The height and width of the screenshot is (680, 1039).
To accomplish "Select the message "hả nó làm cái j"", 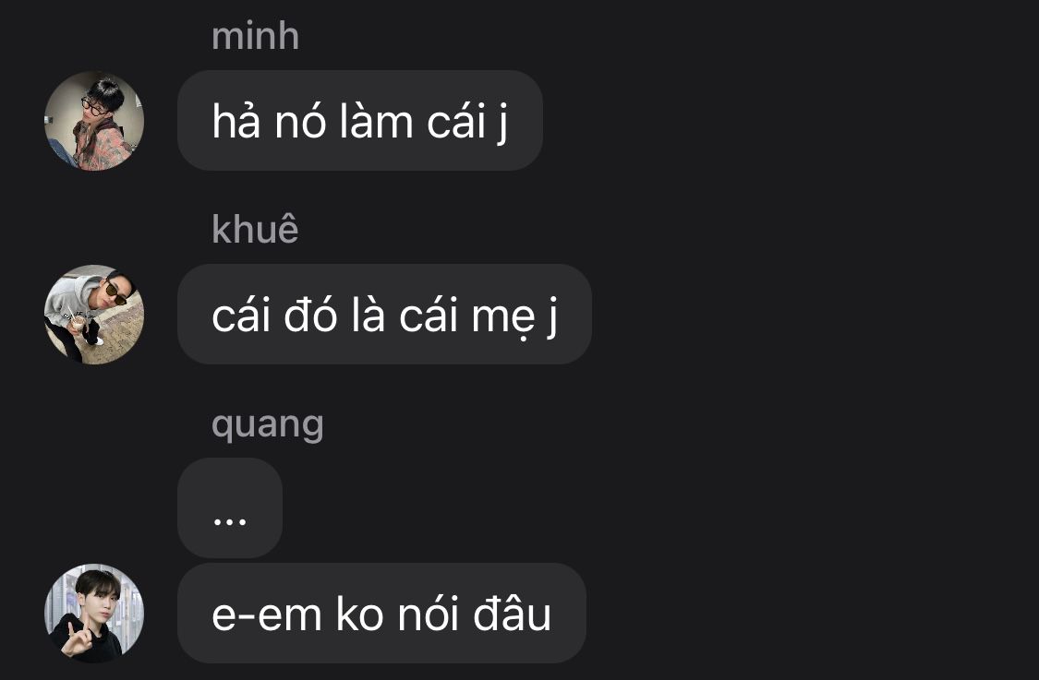I will tap(360, 121).
